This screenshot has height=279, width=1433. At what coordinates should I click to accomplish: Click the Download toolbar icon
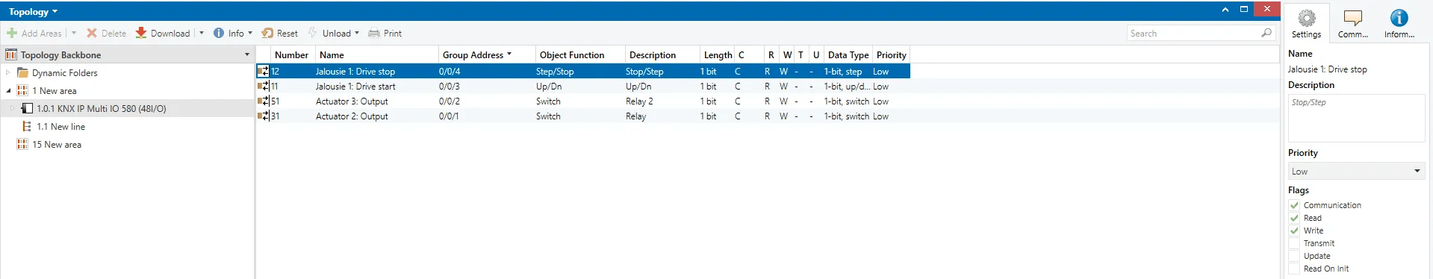coord(141,33)
